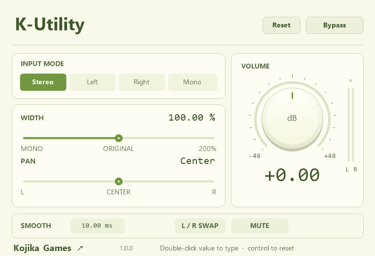This screenshot has height=256, width=375.
Task: Click the Reset button
Action: (281, 25)
